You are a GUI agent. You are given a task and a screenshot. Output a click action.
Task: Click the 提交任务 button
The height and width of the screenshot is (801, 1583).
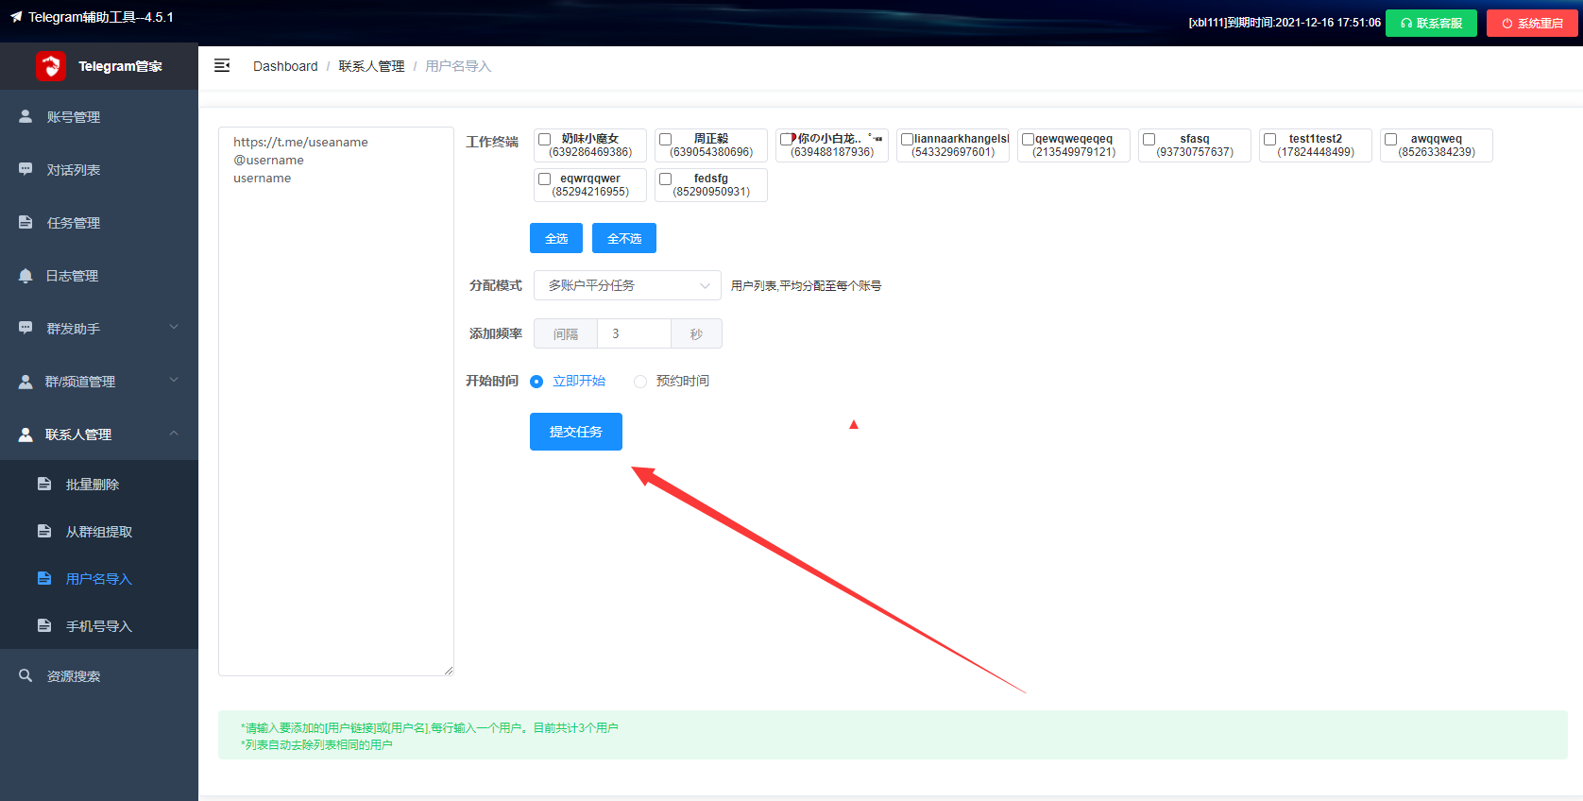point(576,432)
